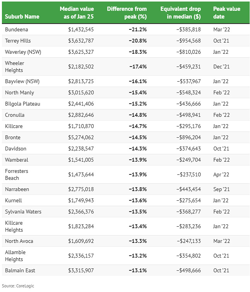The width and height of the screenshot is (250, 292).
Task: Click the Peak value date header
Action: tap(227, 13)
